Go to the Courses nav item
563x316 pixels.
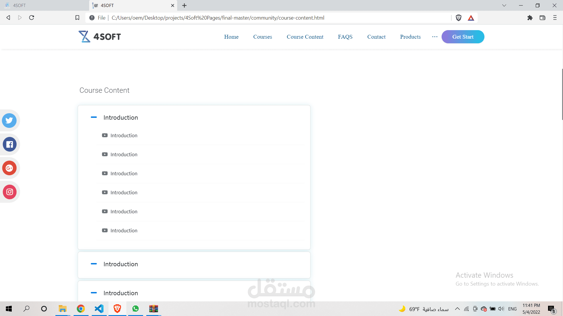[262, 37]
